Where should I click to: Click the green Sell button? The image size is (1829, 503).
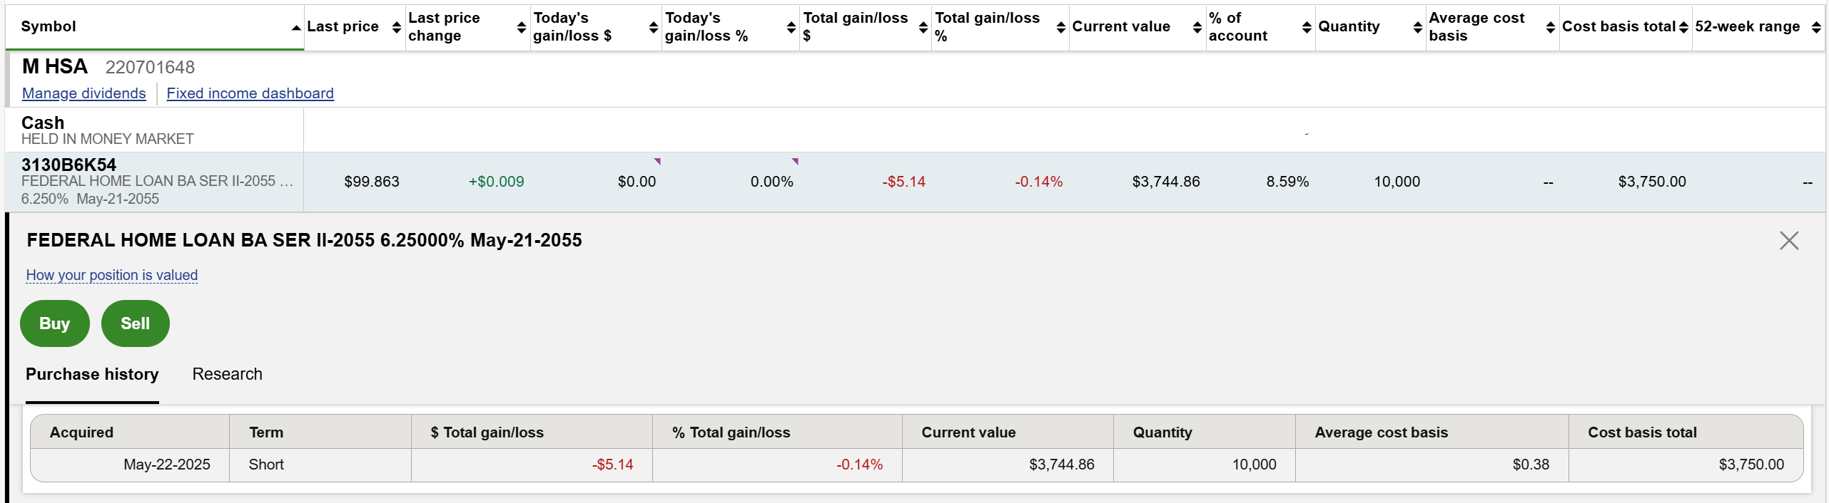[x=135, y=323]
